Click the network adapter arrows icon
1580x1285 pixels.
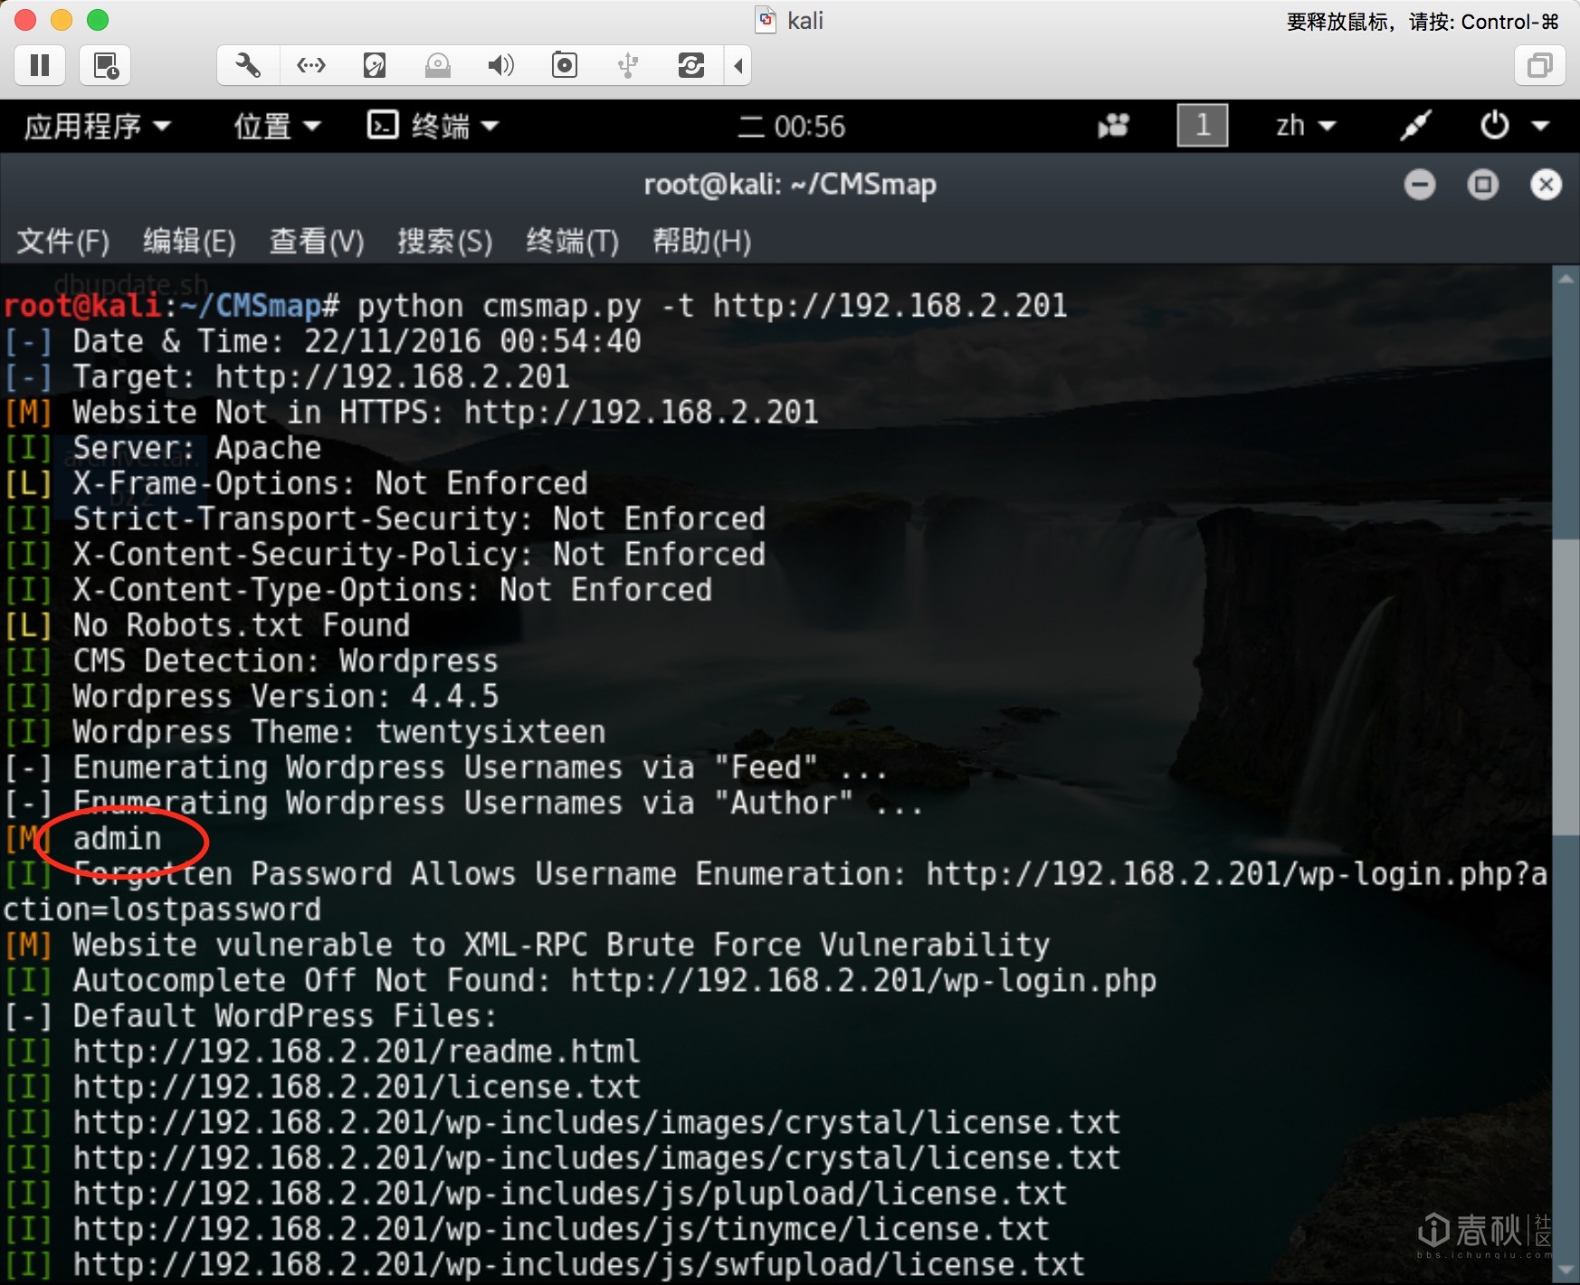click(311, 65)
